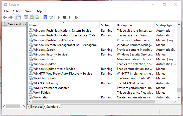Click 'This service syncs files wit...' description
Image resolution: width=183 pixels, height=116 pixels.
[x=135, y=93]
